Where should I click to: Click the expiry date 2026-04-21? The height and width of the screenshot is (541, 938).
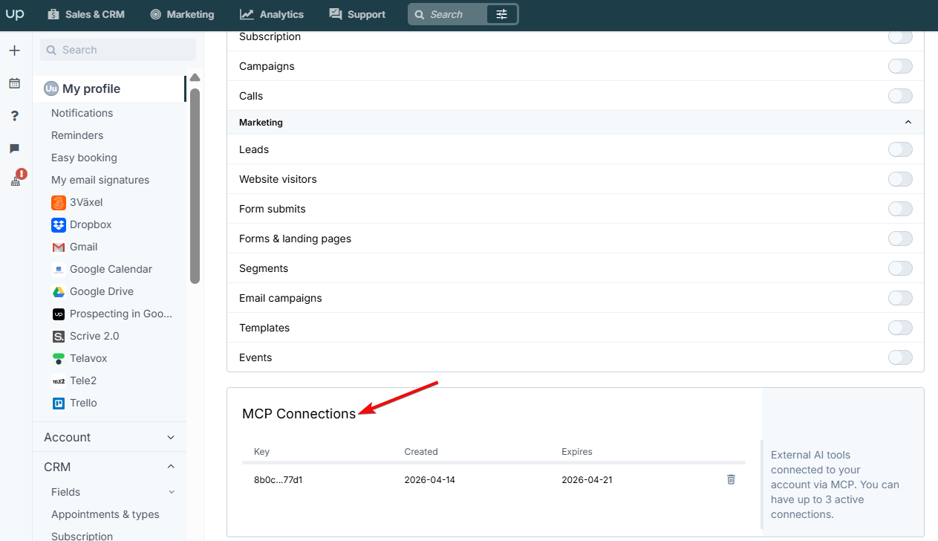click(587, 479)
